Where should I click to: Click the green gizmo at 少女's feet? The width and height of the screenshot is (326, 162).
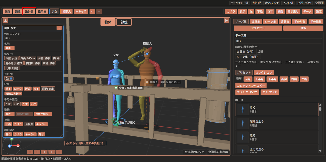(115, 122)
